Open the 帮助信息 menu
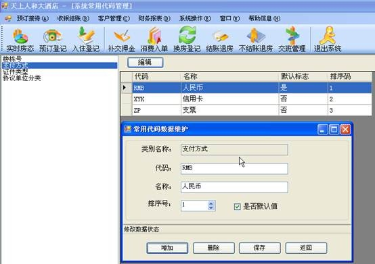375x264 pixels. click(x=265, y=18)
